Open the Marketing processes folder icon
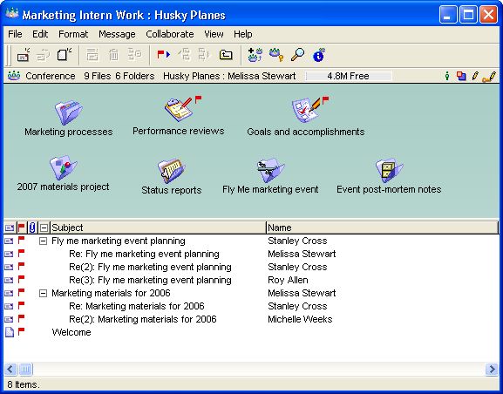The height and width of the screenshot is (394, 503). [69, 112]
